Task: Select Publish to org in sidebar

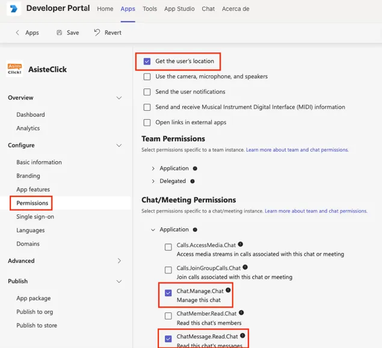Action: pos(35,312)
